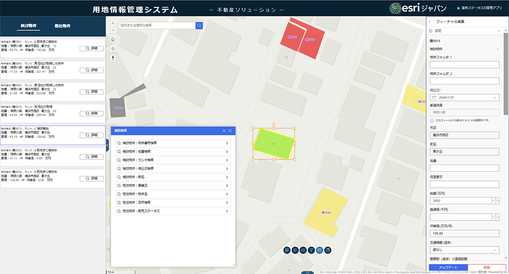Increase the 総額 (万円) stepper value
The height and width of the screenshot is (274, 509).
(496, 199)
